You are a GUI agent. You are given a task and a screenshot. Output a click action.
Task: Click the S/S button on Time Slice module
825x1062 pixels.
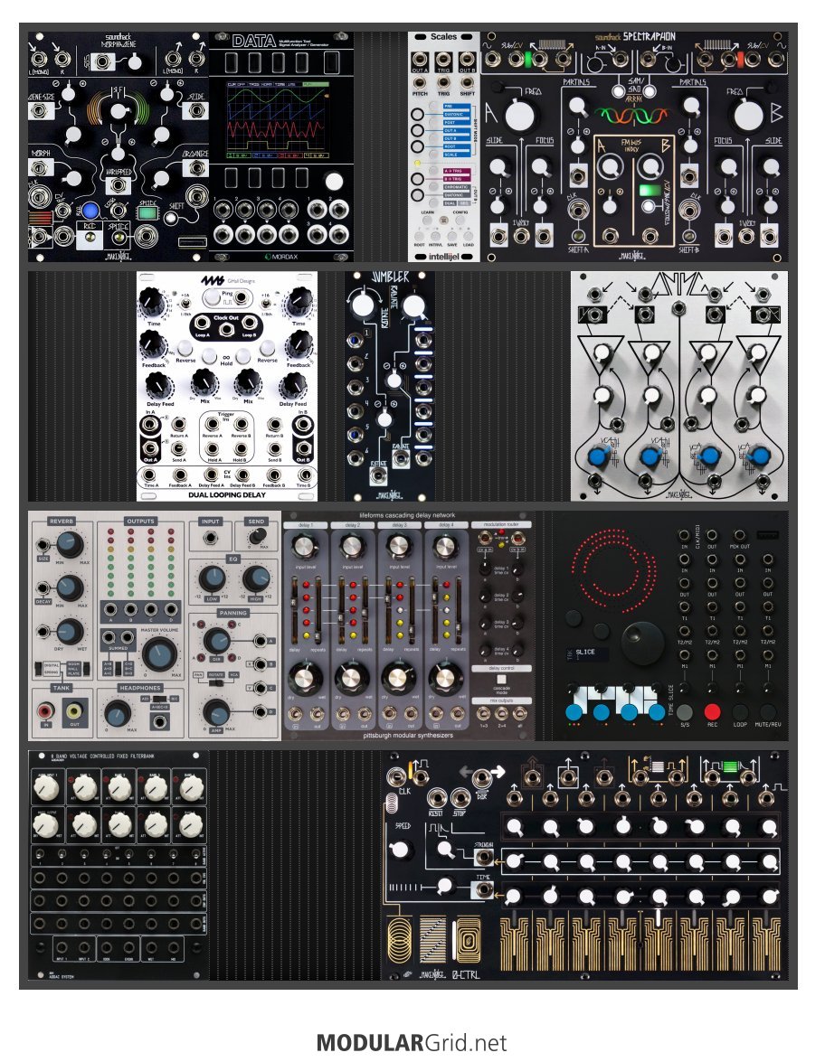tap(685, 712)
